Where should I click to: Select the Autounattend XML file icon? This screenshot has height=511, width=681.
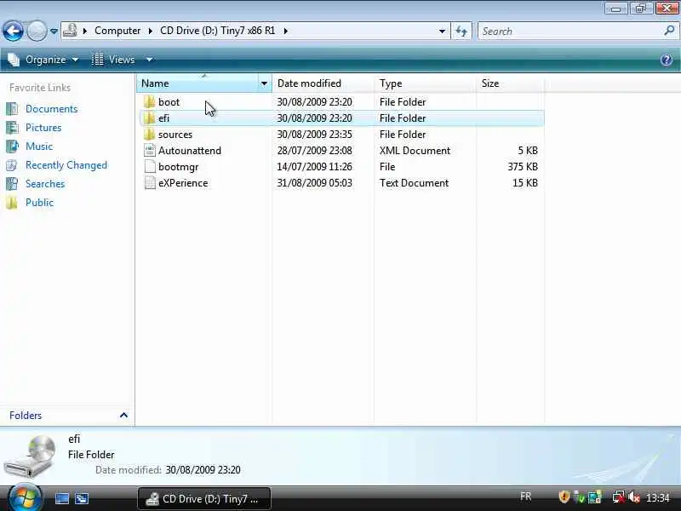(150, 151)
